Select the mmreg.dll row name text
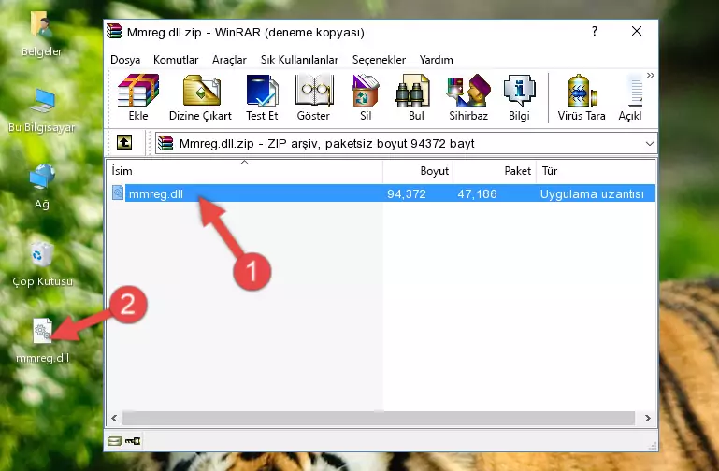This screenshot has height=471, width=719. coord(156,193)
